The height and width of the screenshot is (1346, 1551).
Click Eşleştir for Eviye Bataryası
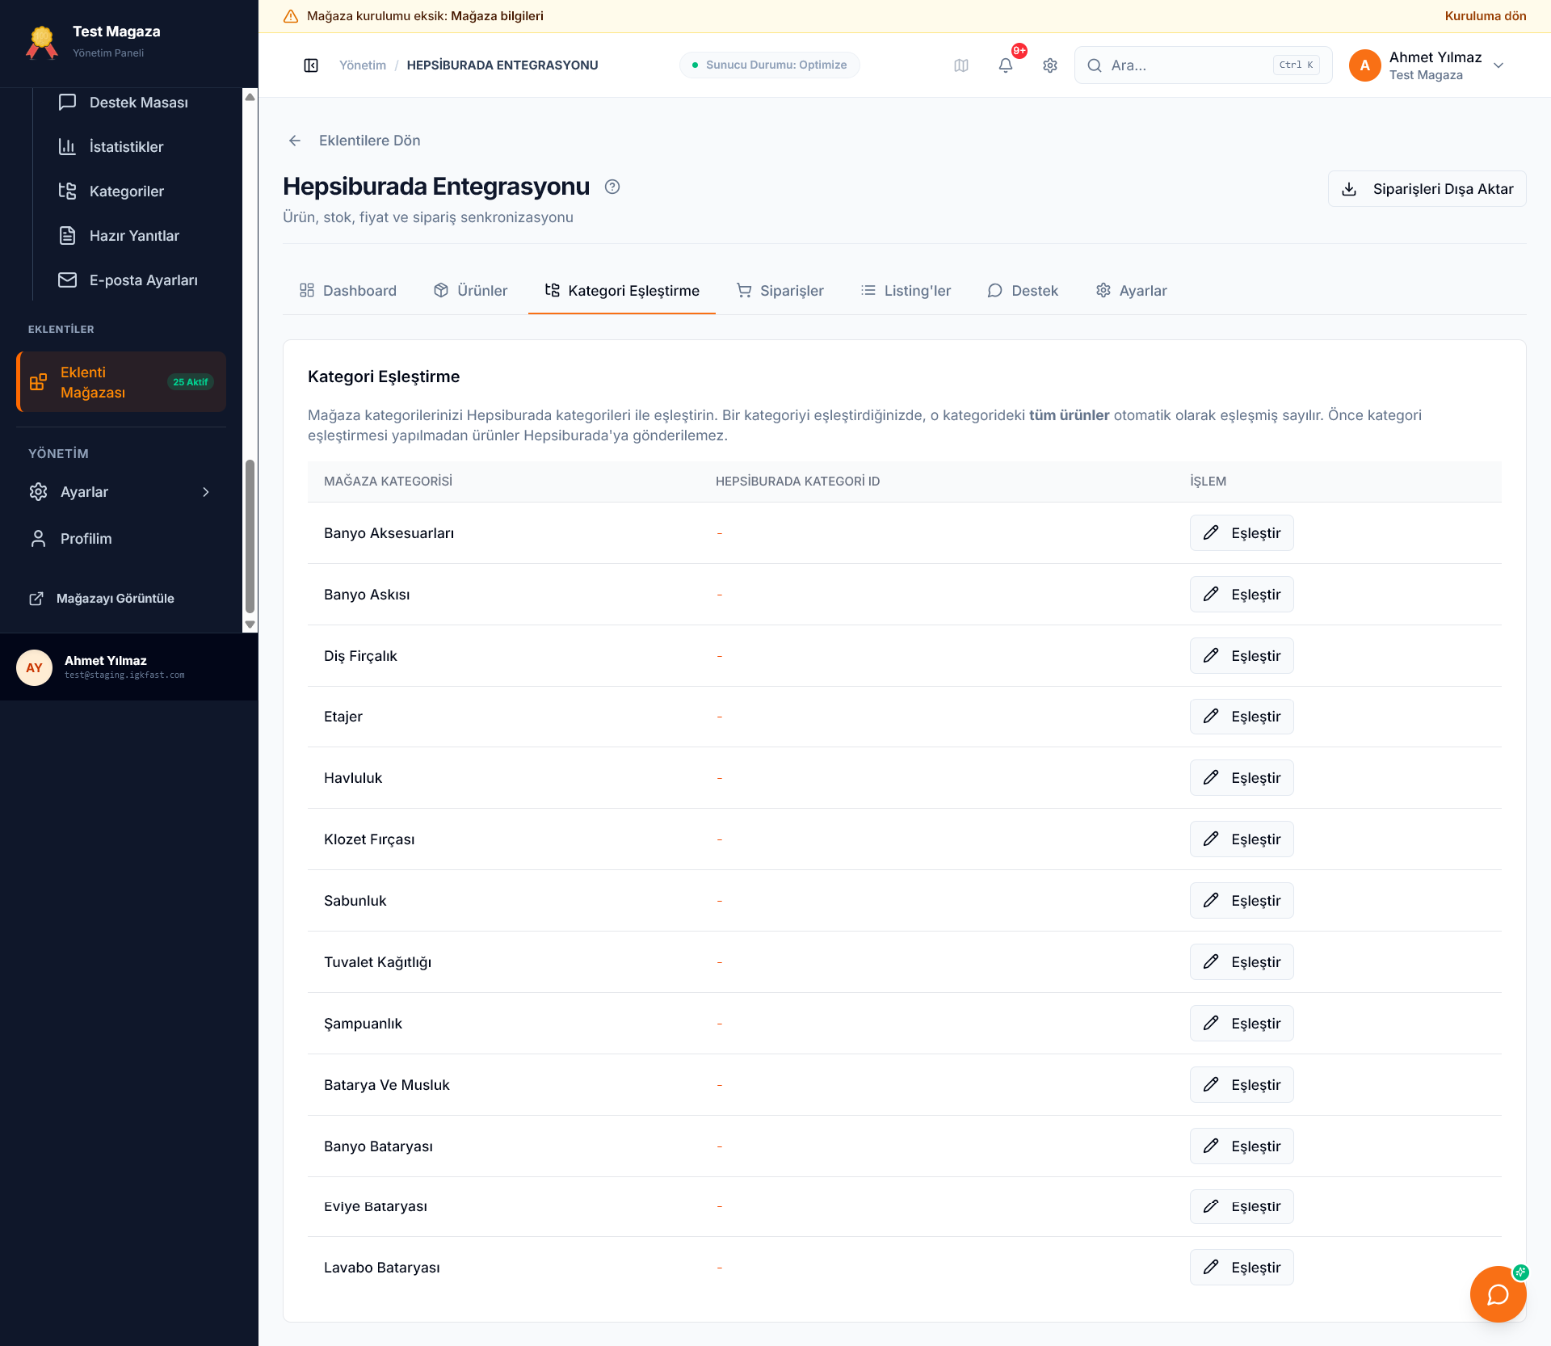[x=1242, y=1207]
